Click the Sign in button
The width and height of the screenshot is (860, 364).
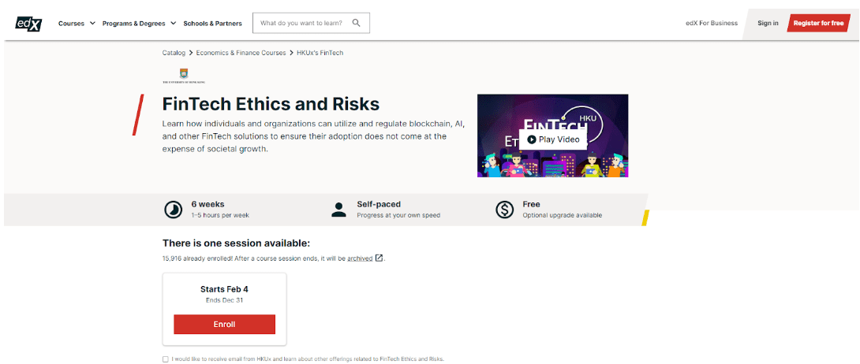click(x=768, y=24)
